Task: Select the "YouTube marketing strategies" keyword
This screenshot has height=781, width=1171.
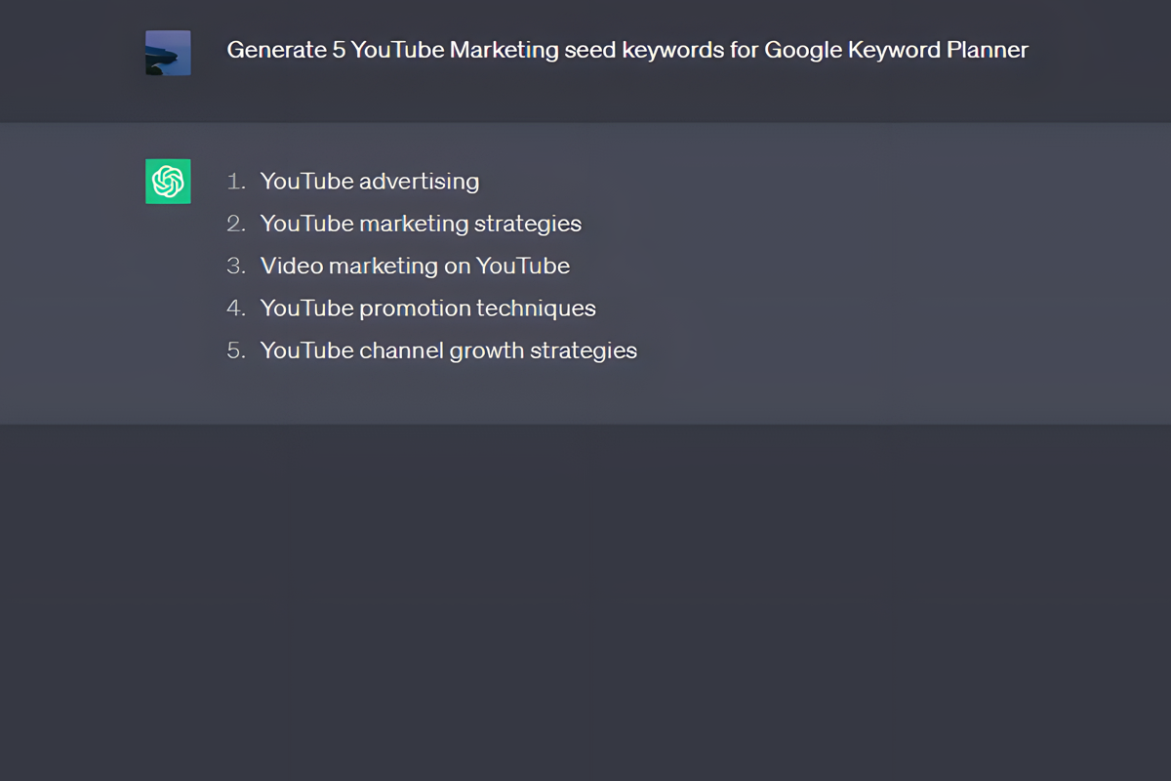Action: click(x=421, y=224)
